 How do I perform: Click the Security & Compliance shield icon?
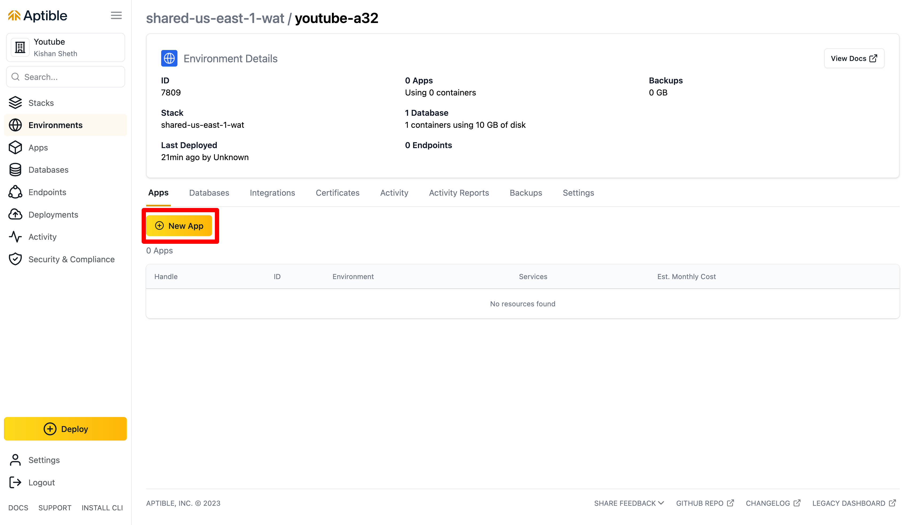(15, 259)
